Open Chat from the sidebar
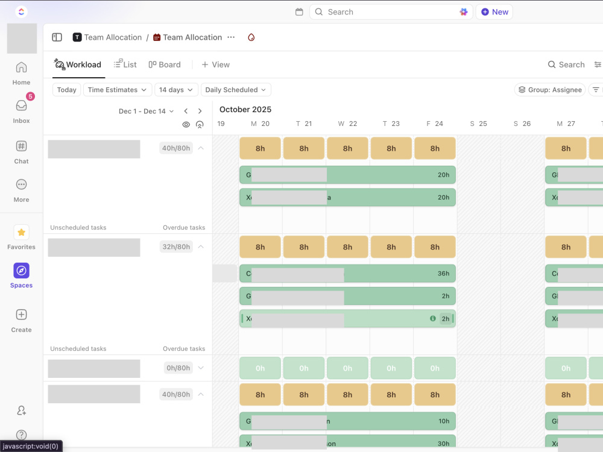 coord(21,152)
